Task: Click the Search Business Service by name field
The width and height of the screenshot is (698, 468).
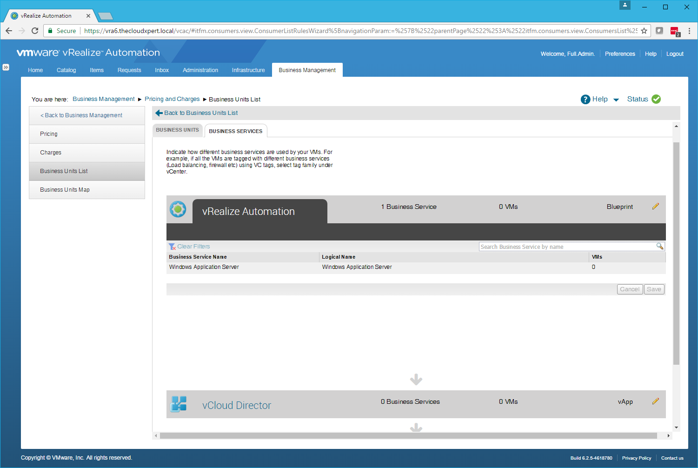Action: point(567,247)
